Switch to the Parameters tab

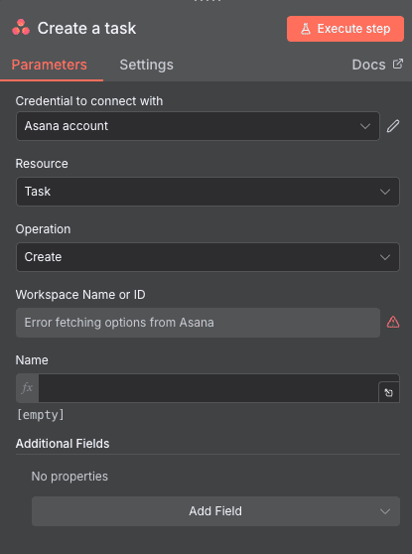[x=49, y=65]
